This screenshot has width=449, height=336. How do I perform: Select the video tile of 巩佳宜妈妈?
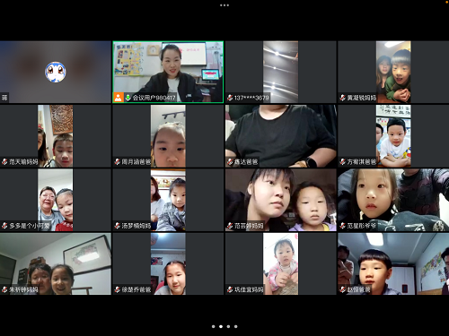pos(281,264)
